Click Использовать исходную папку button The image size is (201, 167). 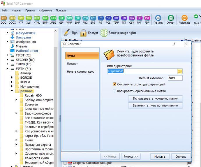point(155,99)
